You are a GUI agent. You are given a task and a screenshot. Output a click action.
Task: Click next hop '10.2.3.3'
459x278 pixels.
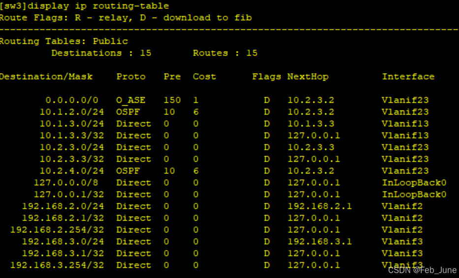[311, 147]
